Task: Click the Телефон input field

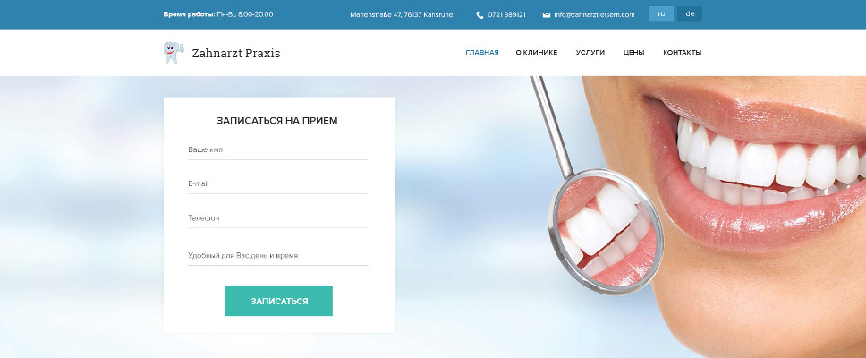Action: (278, 218)
